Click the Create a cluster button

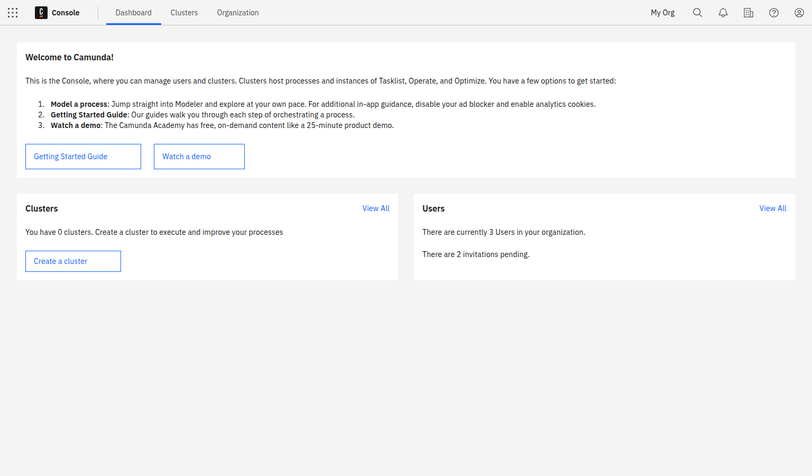(x=73, y=261)
